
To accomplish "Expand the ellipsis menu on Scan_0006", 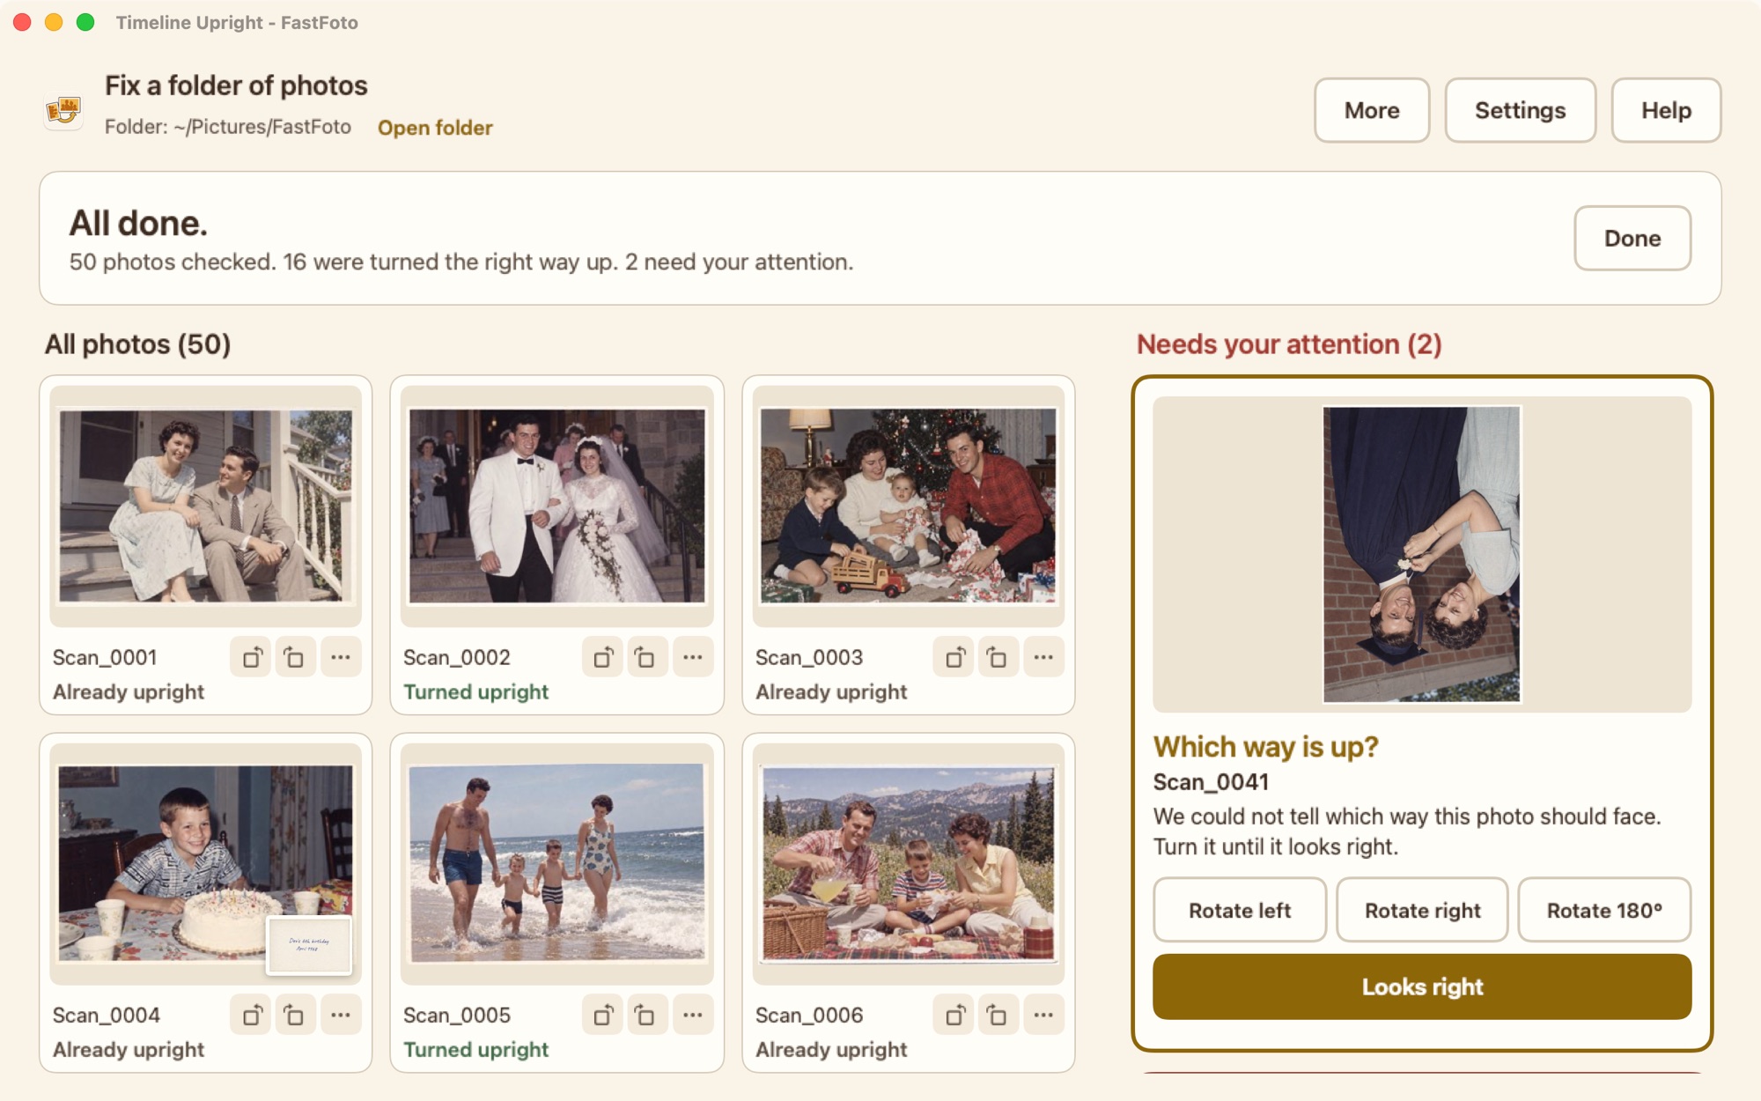I will pyautogui.click(x=1043, y=1015).
